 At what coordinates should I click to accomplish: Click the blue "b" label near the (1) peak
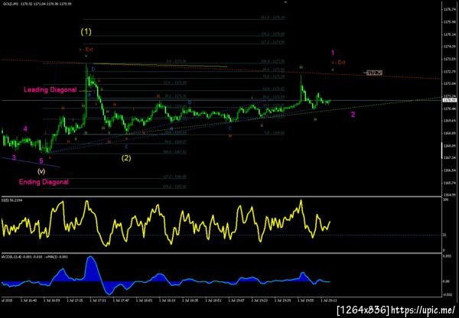tap(93, 69)
